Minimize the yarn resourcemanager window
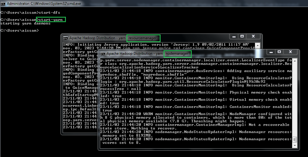Screen dimensions: 308x157 tap(234, 36)
